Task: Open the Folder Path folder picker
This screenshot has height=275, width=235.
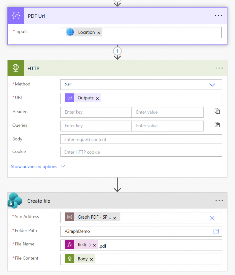Action: coord(216,231)
